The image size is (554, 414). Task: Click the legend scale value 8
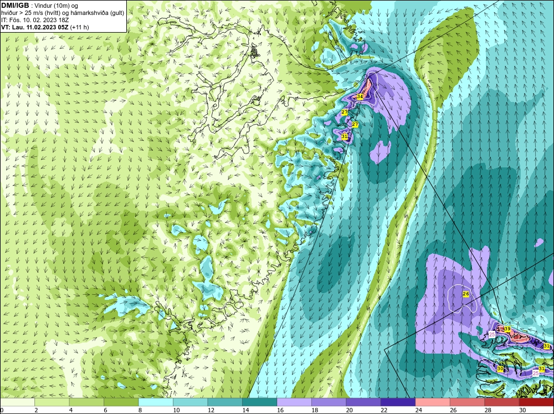click(141, 410)
